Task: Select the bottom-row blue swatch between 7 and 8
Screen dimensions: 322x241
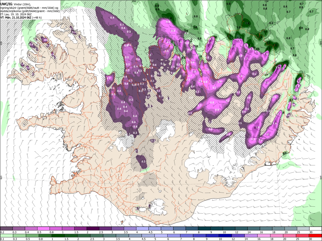Action: pyautogui.click(x=187, y=235)
